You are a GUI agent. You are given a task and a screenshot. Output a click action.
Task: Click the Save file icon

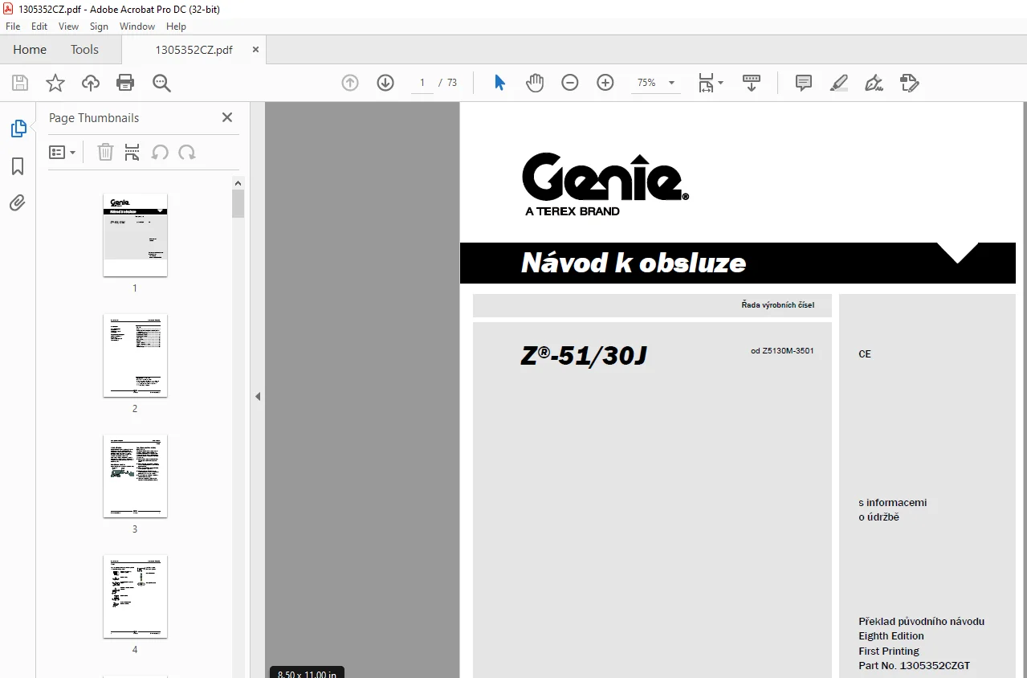pyautogui.click(x=20, y=83)
